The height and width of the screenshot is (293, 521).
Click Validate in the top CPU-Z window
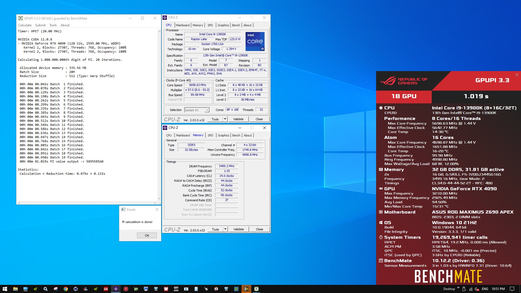pos(238,119)
